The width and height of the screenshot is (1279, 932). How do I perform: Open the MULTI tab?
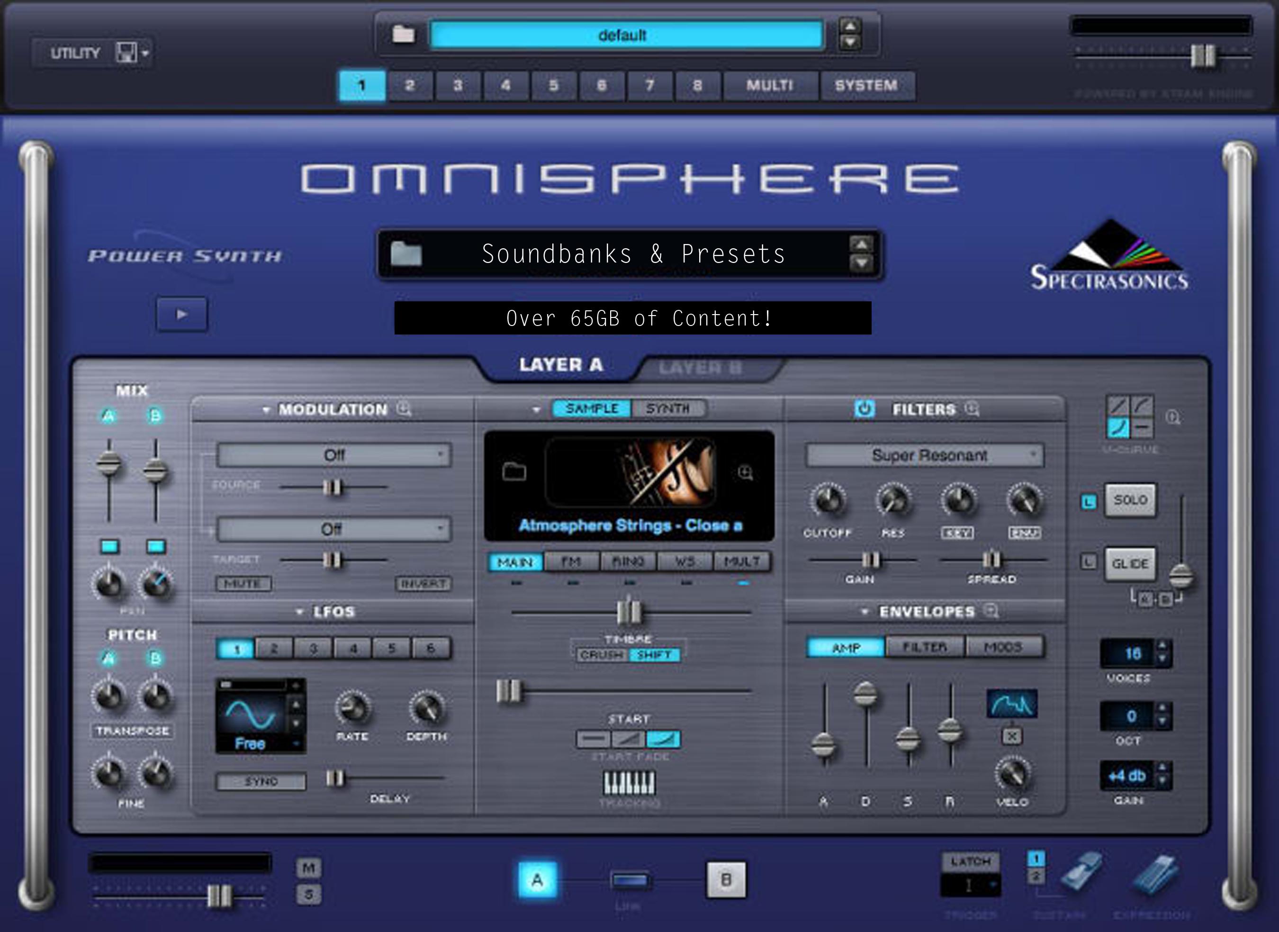770,85
